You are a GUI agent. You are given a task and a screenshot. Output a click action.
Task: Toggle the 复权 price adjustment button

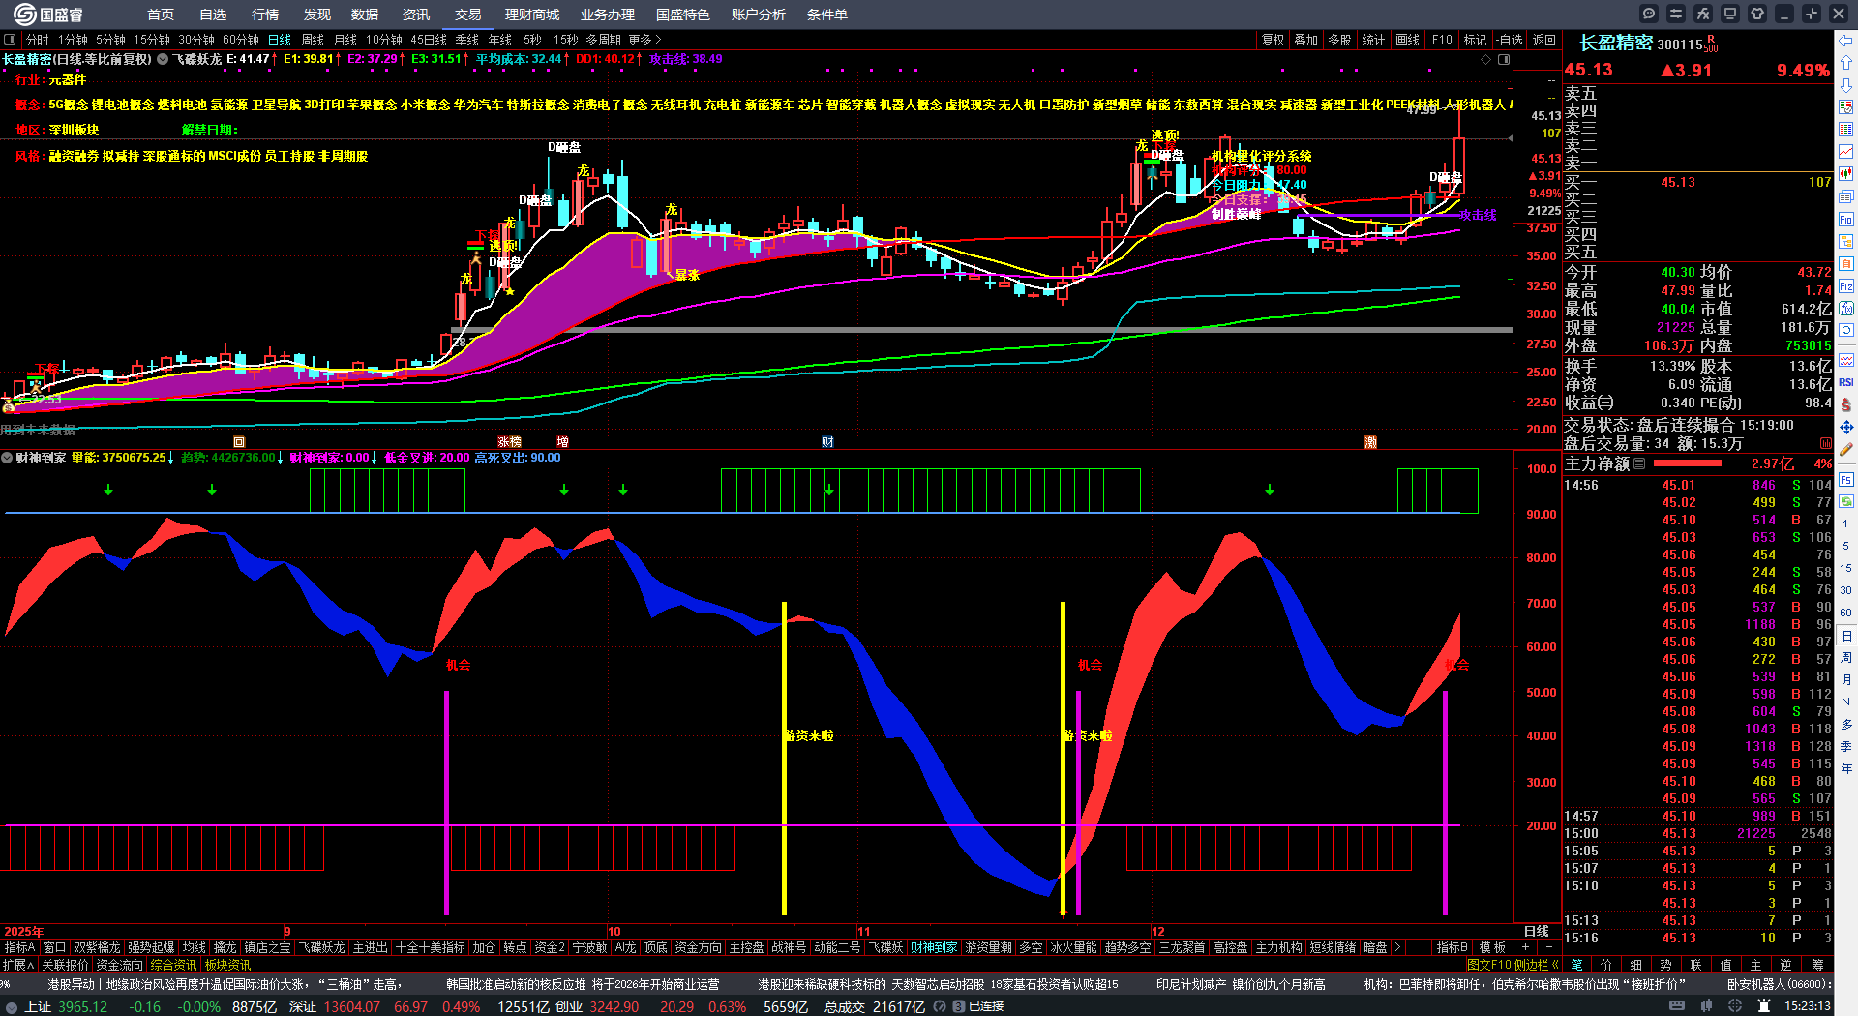coord(1274,40)
